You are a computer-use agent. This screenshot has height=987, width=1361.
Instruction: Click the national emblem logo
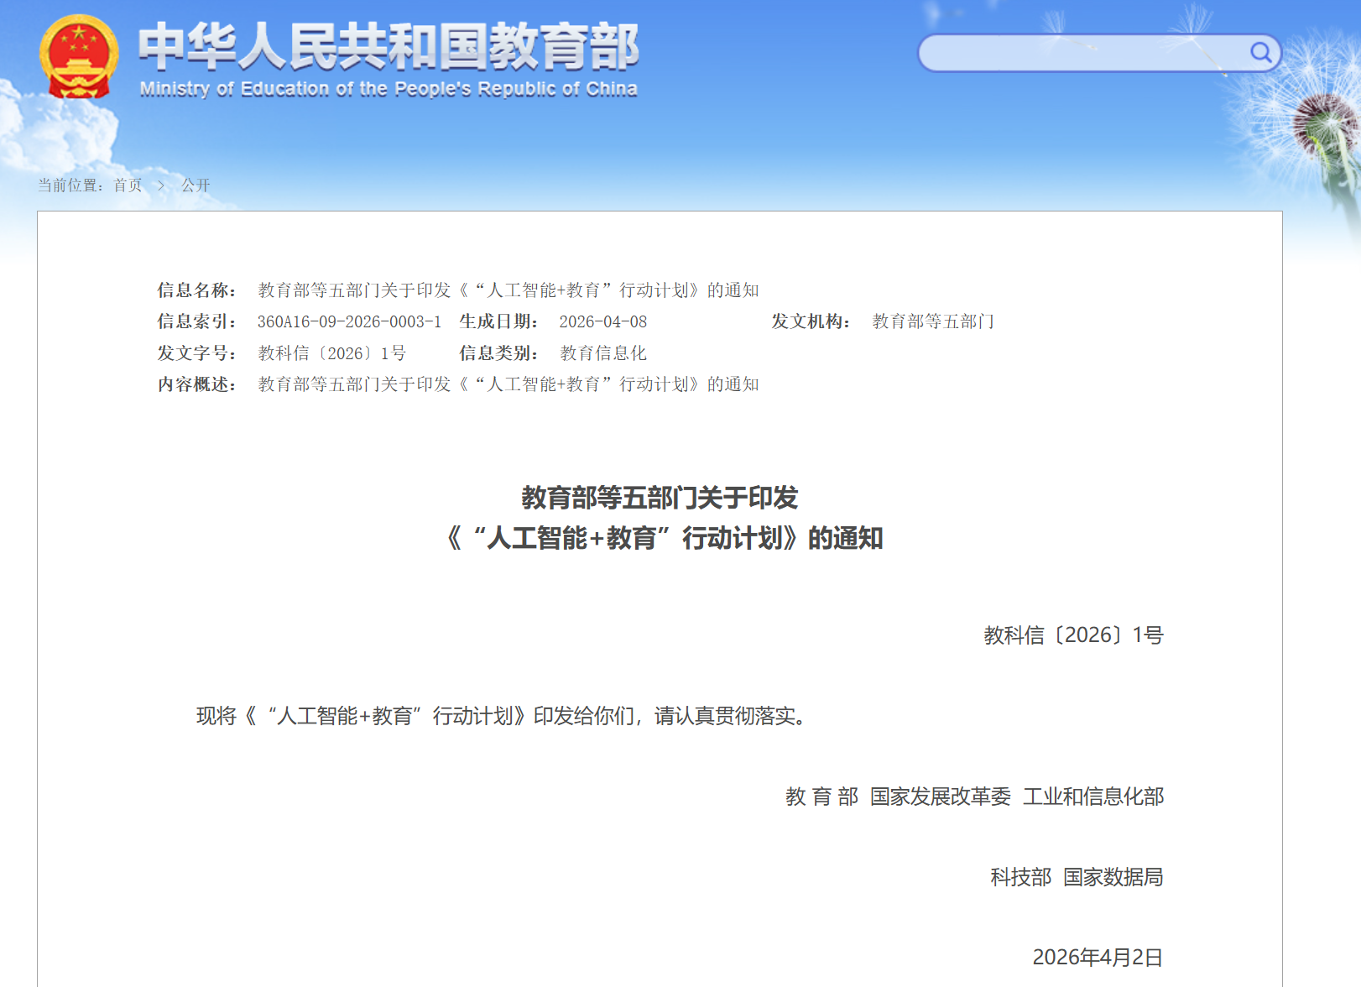point(79,56)
